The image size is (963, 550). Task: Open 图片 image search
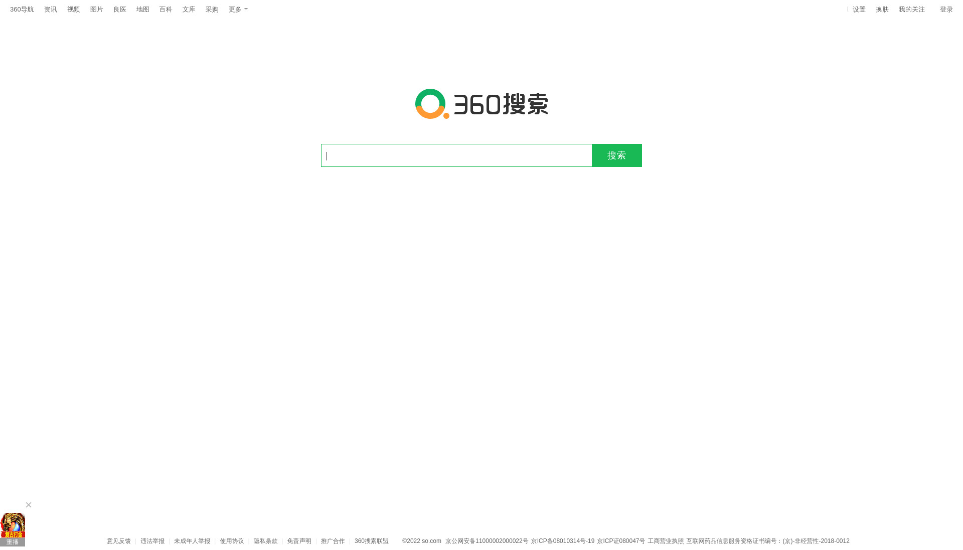[97, 10]
